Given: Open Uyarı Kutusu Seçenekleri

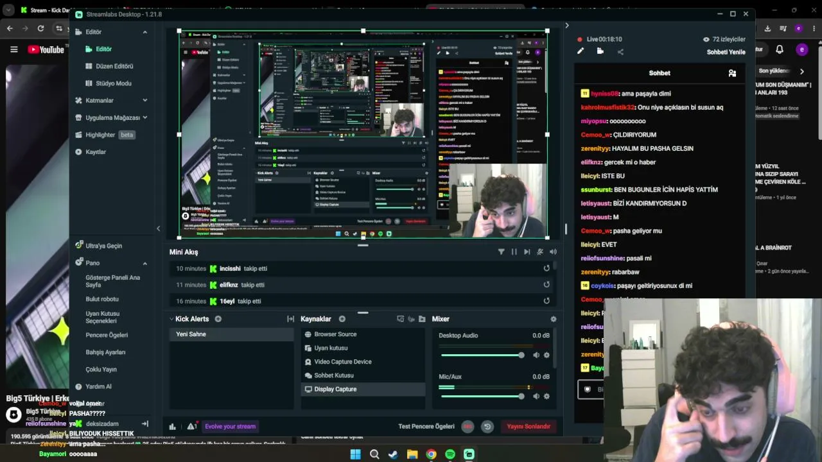Looking at the screenshot, I should (103, 317).
